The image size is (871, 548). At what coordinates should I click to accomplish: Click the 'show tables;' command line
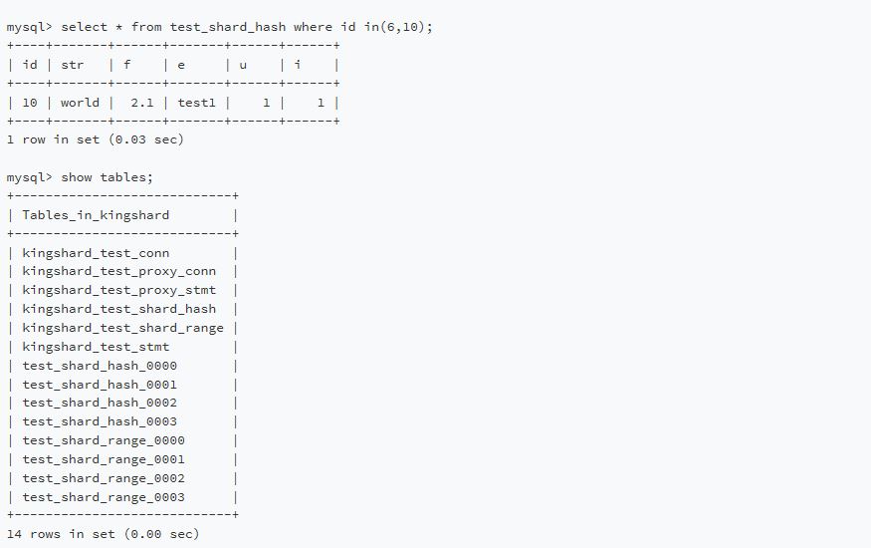80,176
